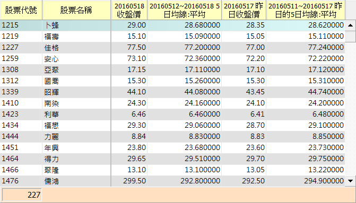The width and height of the screenshot is (356, 203).
Task: Click yesterday's 5-day average 28.620000
Action: [326, 25]
